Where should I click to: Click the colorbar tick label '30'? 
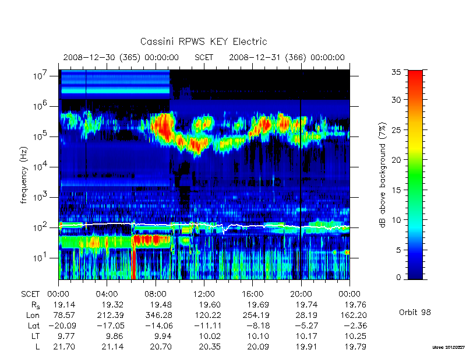[396, 100]
